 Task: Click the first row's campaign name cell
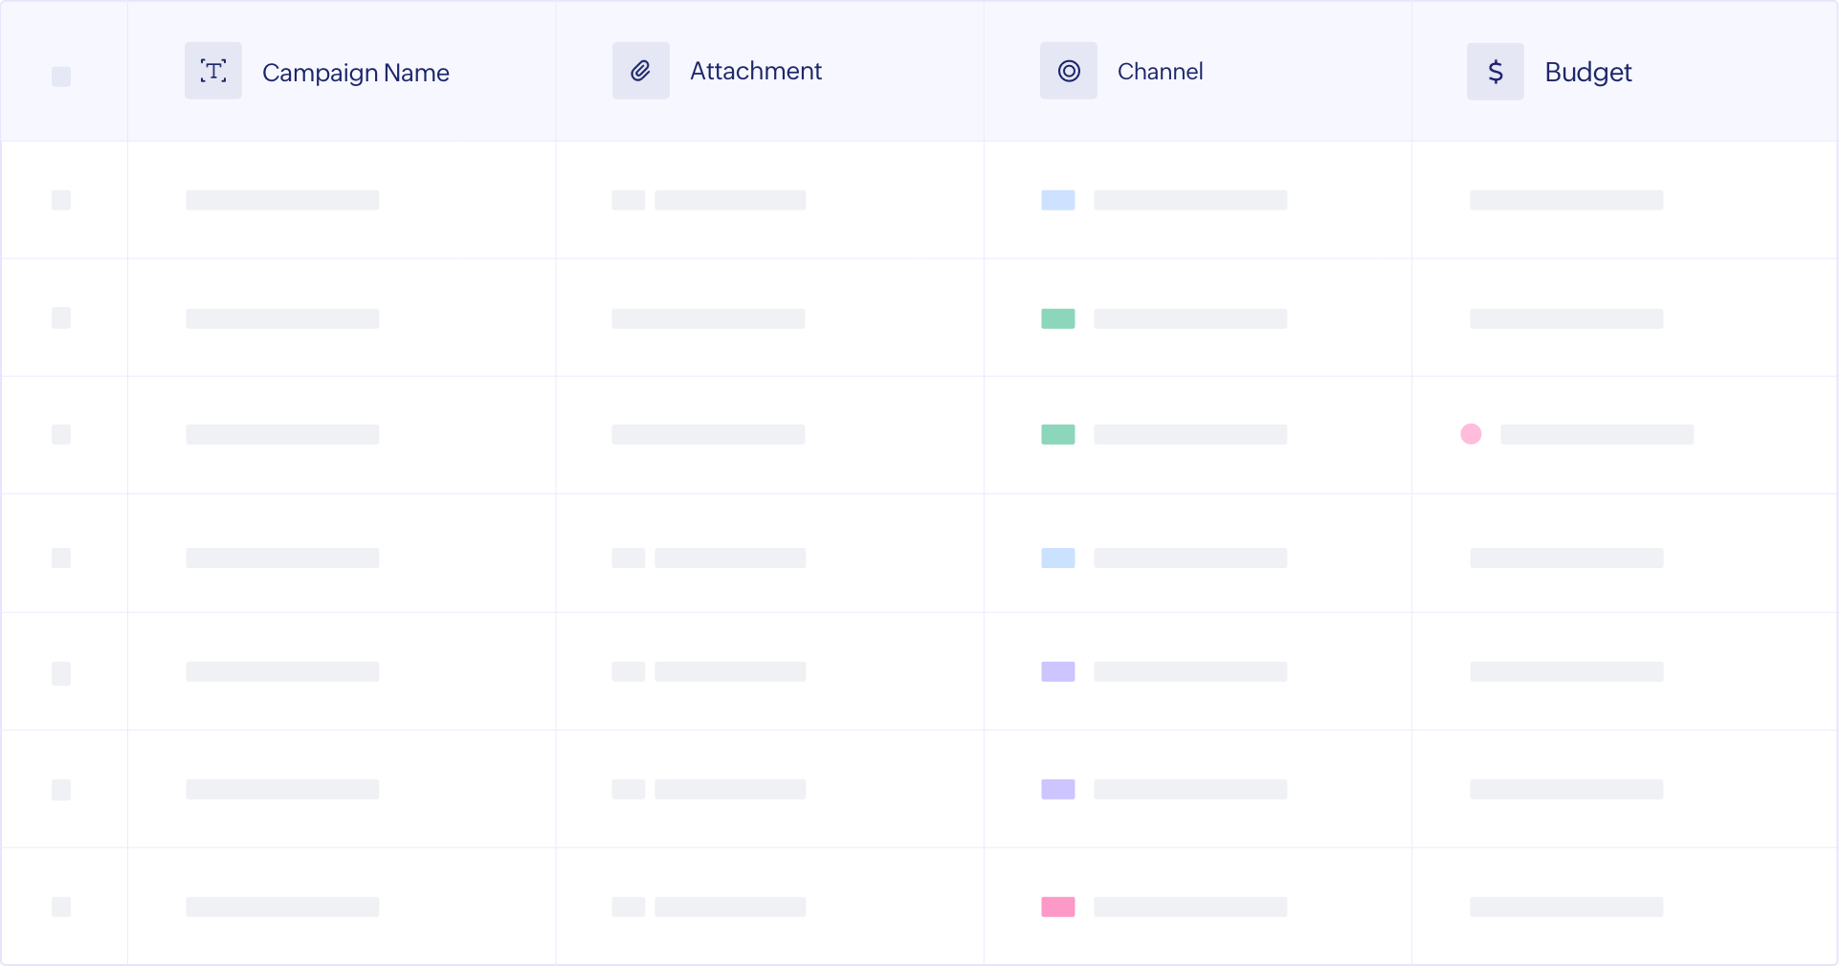282,200
